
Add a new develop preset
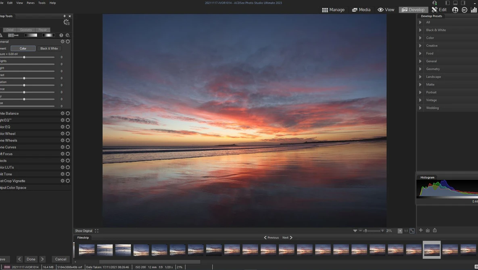coord(421,231)
